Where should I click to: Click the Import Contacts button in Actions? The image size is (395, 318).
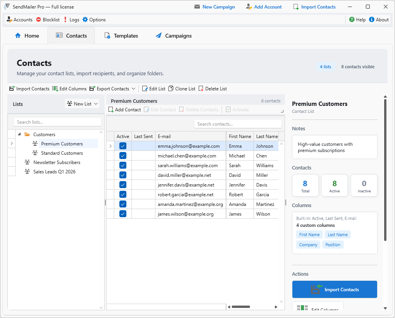point(334,289)
